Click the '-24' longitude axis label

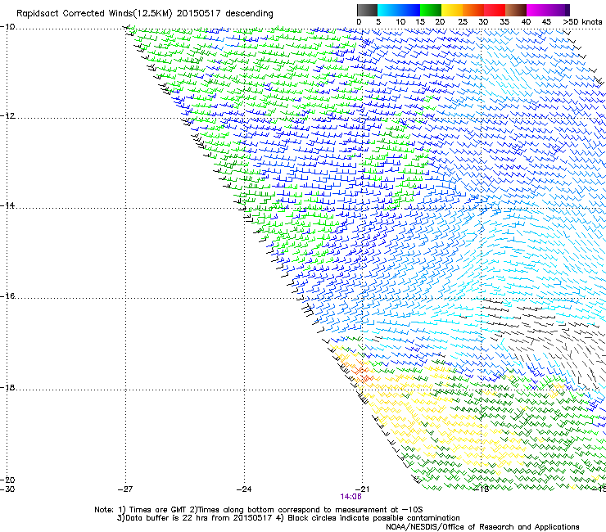coord(244,489)
